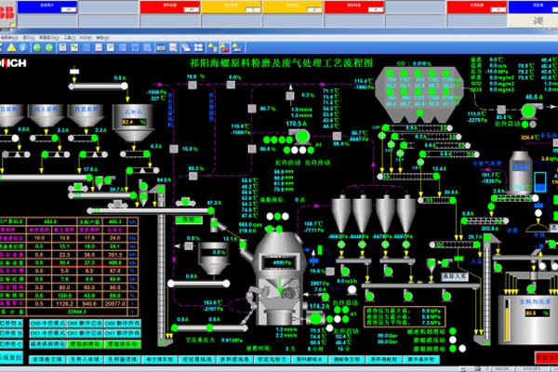558x372 pixels.
Task: Select the fan motor showing 174.2 A
Action: coord(315,318)
